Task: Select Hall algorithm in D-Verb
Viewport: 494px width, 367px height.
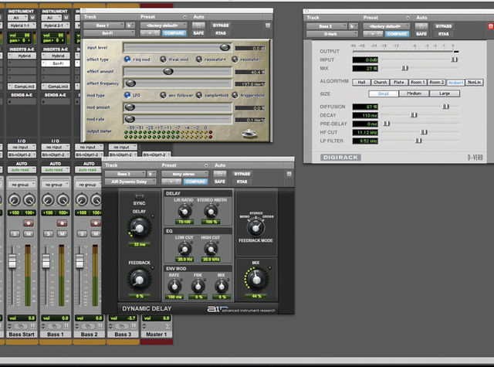Action: click(361, 83)
